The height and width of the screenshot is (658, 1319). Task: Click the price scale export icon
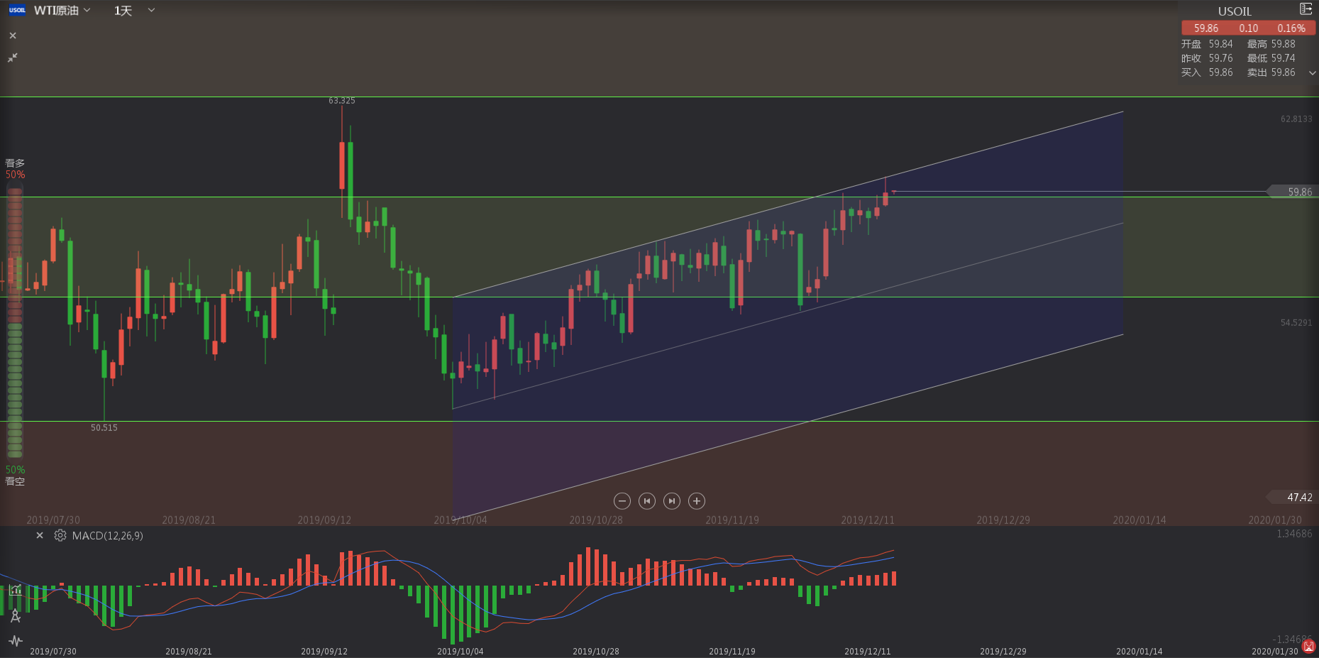point(1306,9)
